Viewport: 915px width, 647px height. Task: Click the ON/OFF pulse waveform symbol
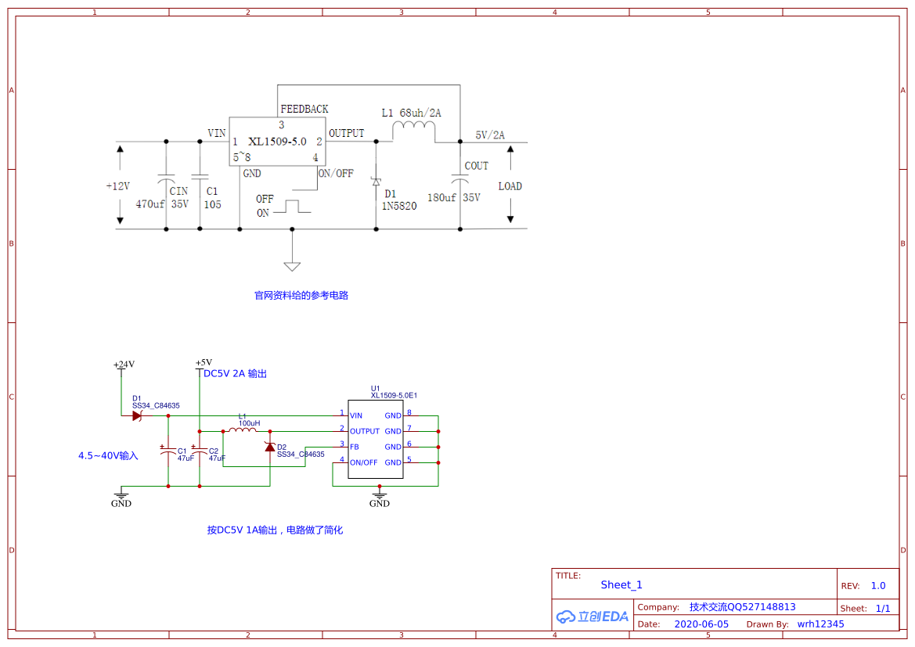pos(292,207)
